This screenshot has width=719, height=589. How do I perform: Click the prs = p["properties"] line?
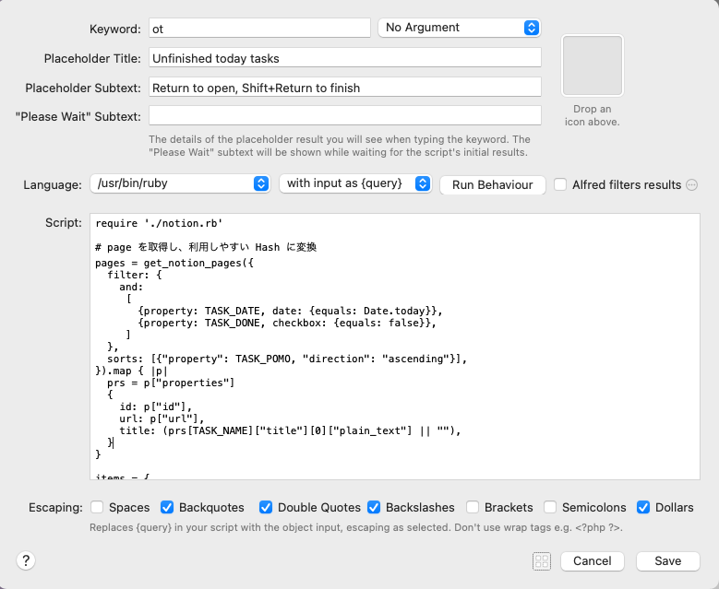tap(171, 383)
